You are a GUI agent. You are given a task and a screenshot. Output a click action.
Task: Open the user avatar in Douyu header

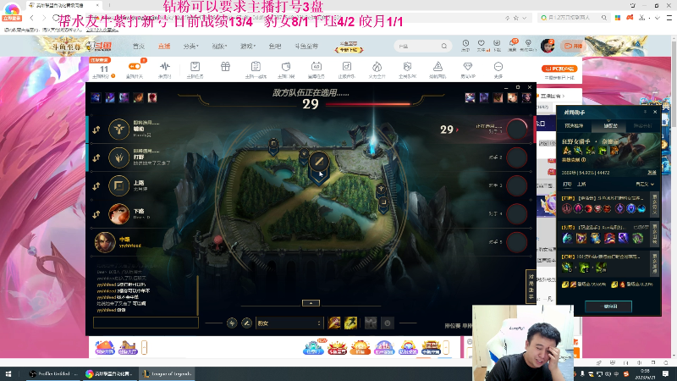[548, 46]
